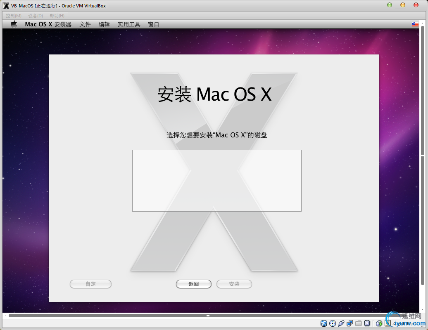Click the virtualization chip status icon

367,323
